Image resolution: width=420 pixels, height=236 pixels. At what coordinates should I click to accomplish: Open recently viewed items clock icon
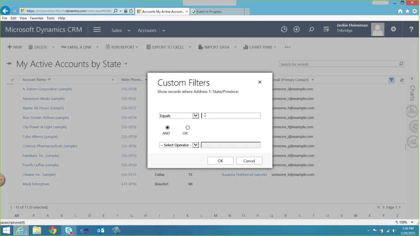click(284, 29)
